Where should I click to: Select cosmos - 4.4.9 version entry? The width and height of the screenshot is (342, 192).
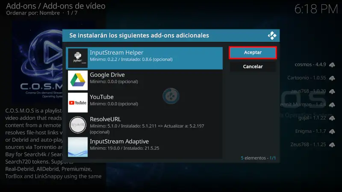point(310,65)
